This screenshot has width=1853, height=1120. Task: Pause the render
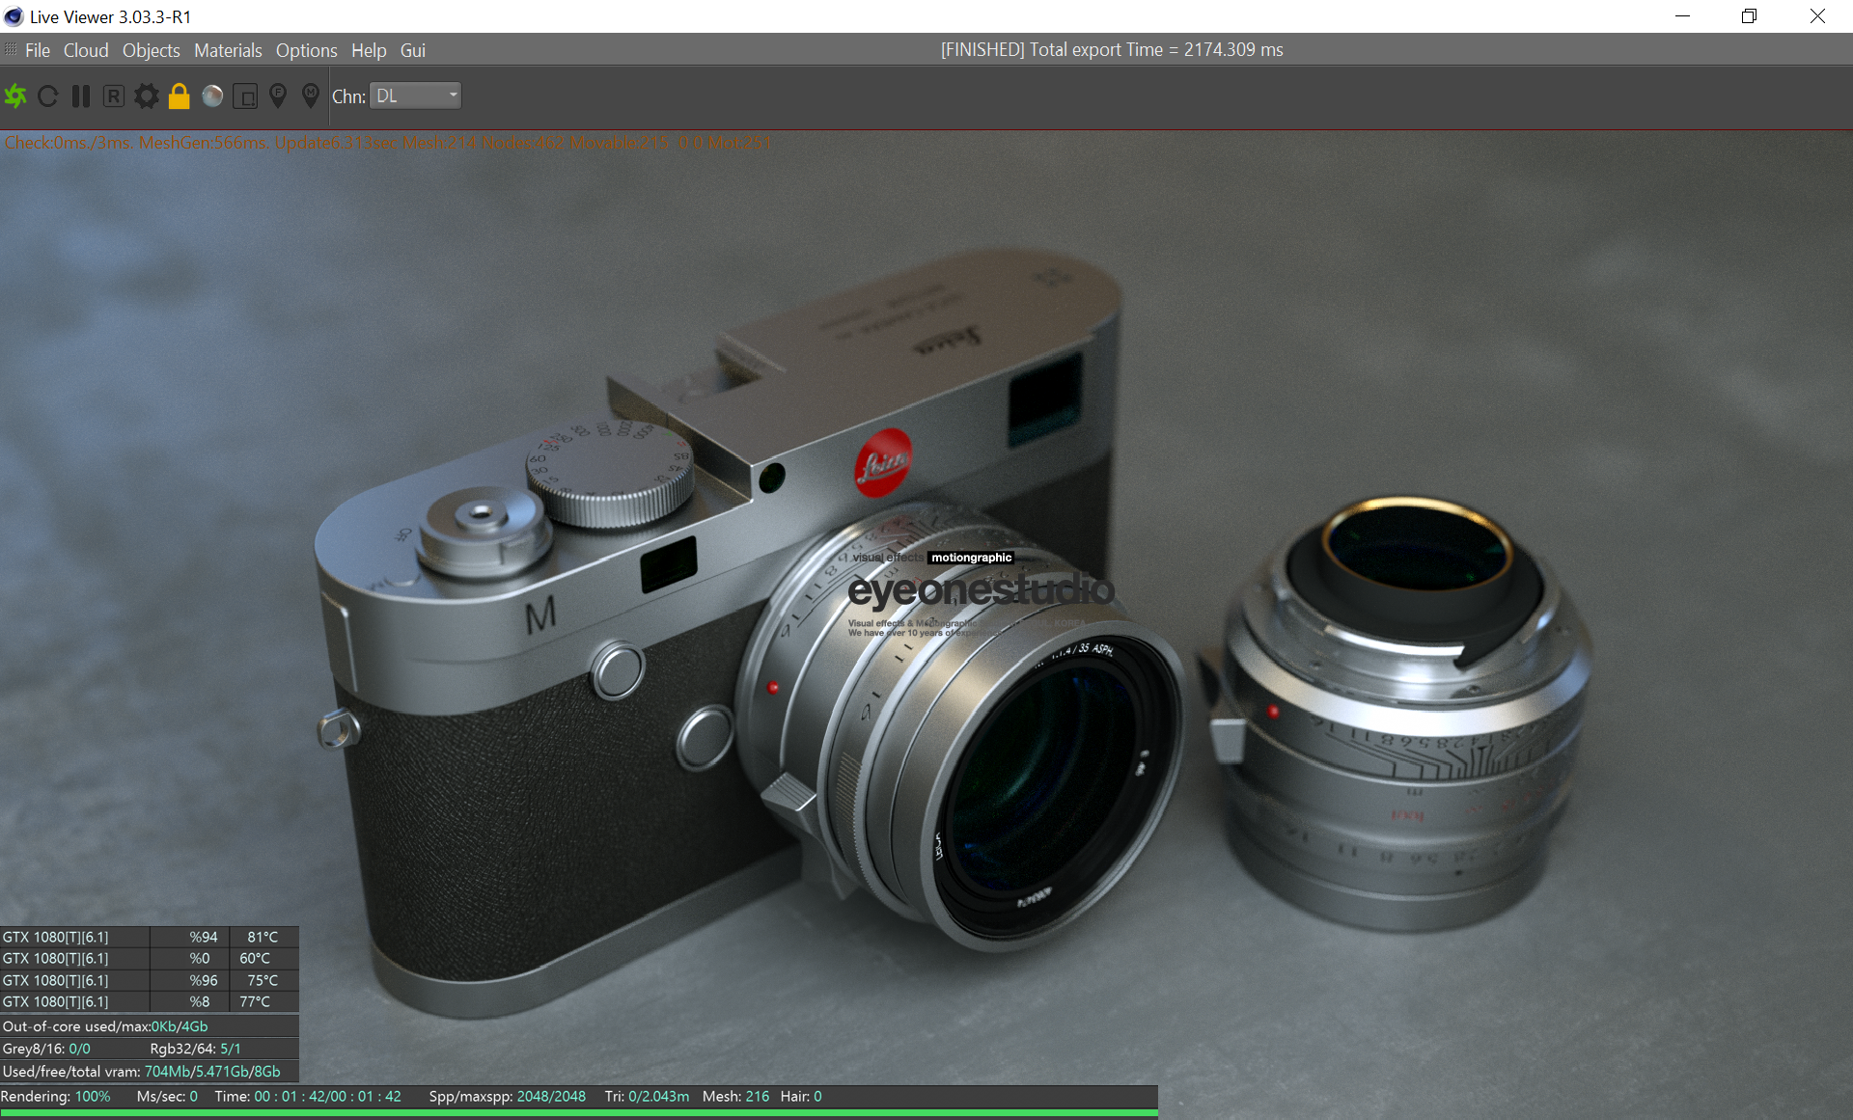81,96
